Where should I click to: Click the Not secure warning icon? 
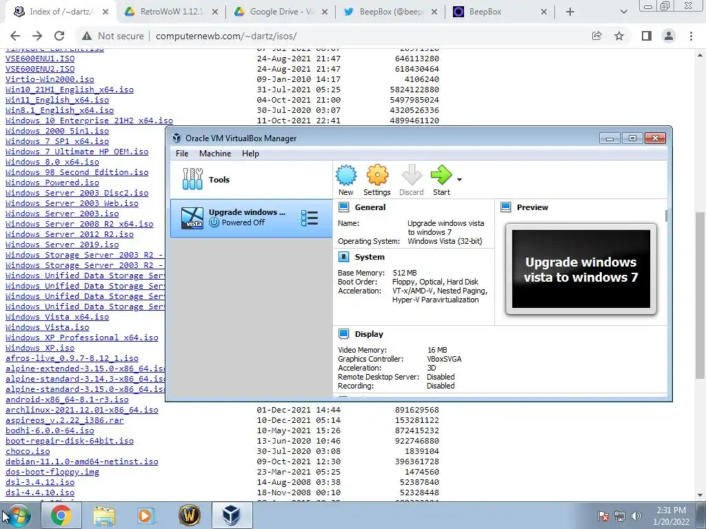coord(87,36)
